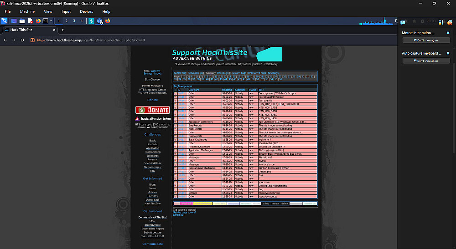Click the browser URL address field
This screenshot has height=249, width=456.
[x=203, y=40]
